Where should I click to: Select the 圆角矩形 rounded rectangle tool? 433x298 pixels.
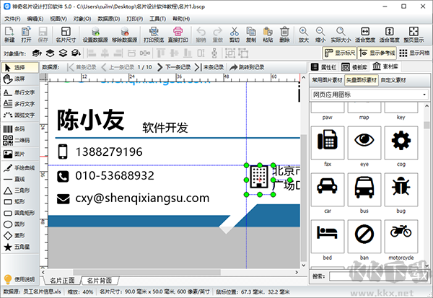[x=19, y=213]
